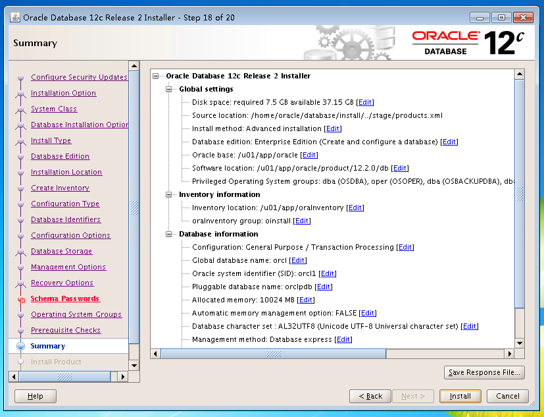Click the step list scroll-up arrow
This screenshot has width=544, height=417.
134,66
